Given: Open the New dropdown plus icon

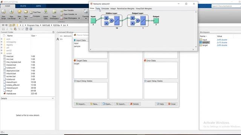Looking at the screenshot, I should (19, 11).
